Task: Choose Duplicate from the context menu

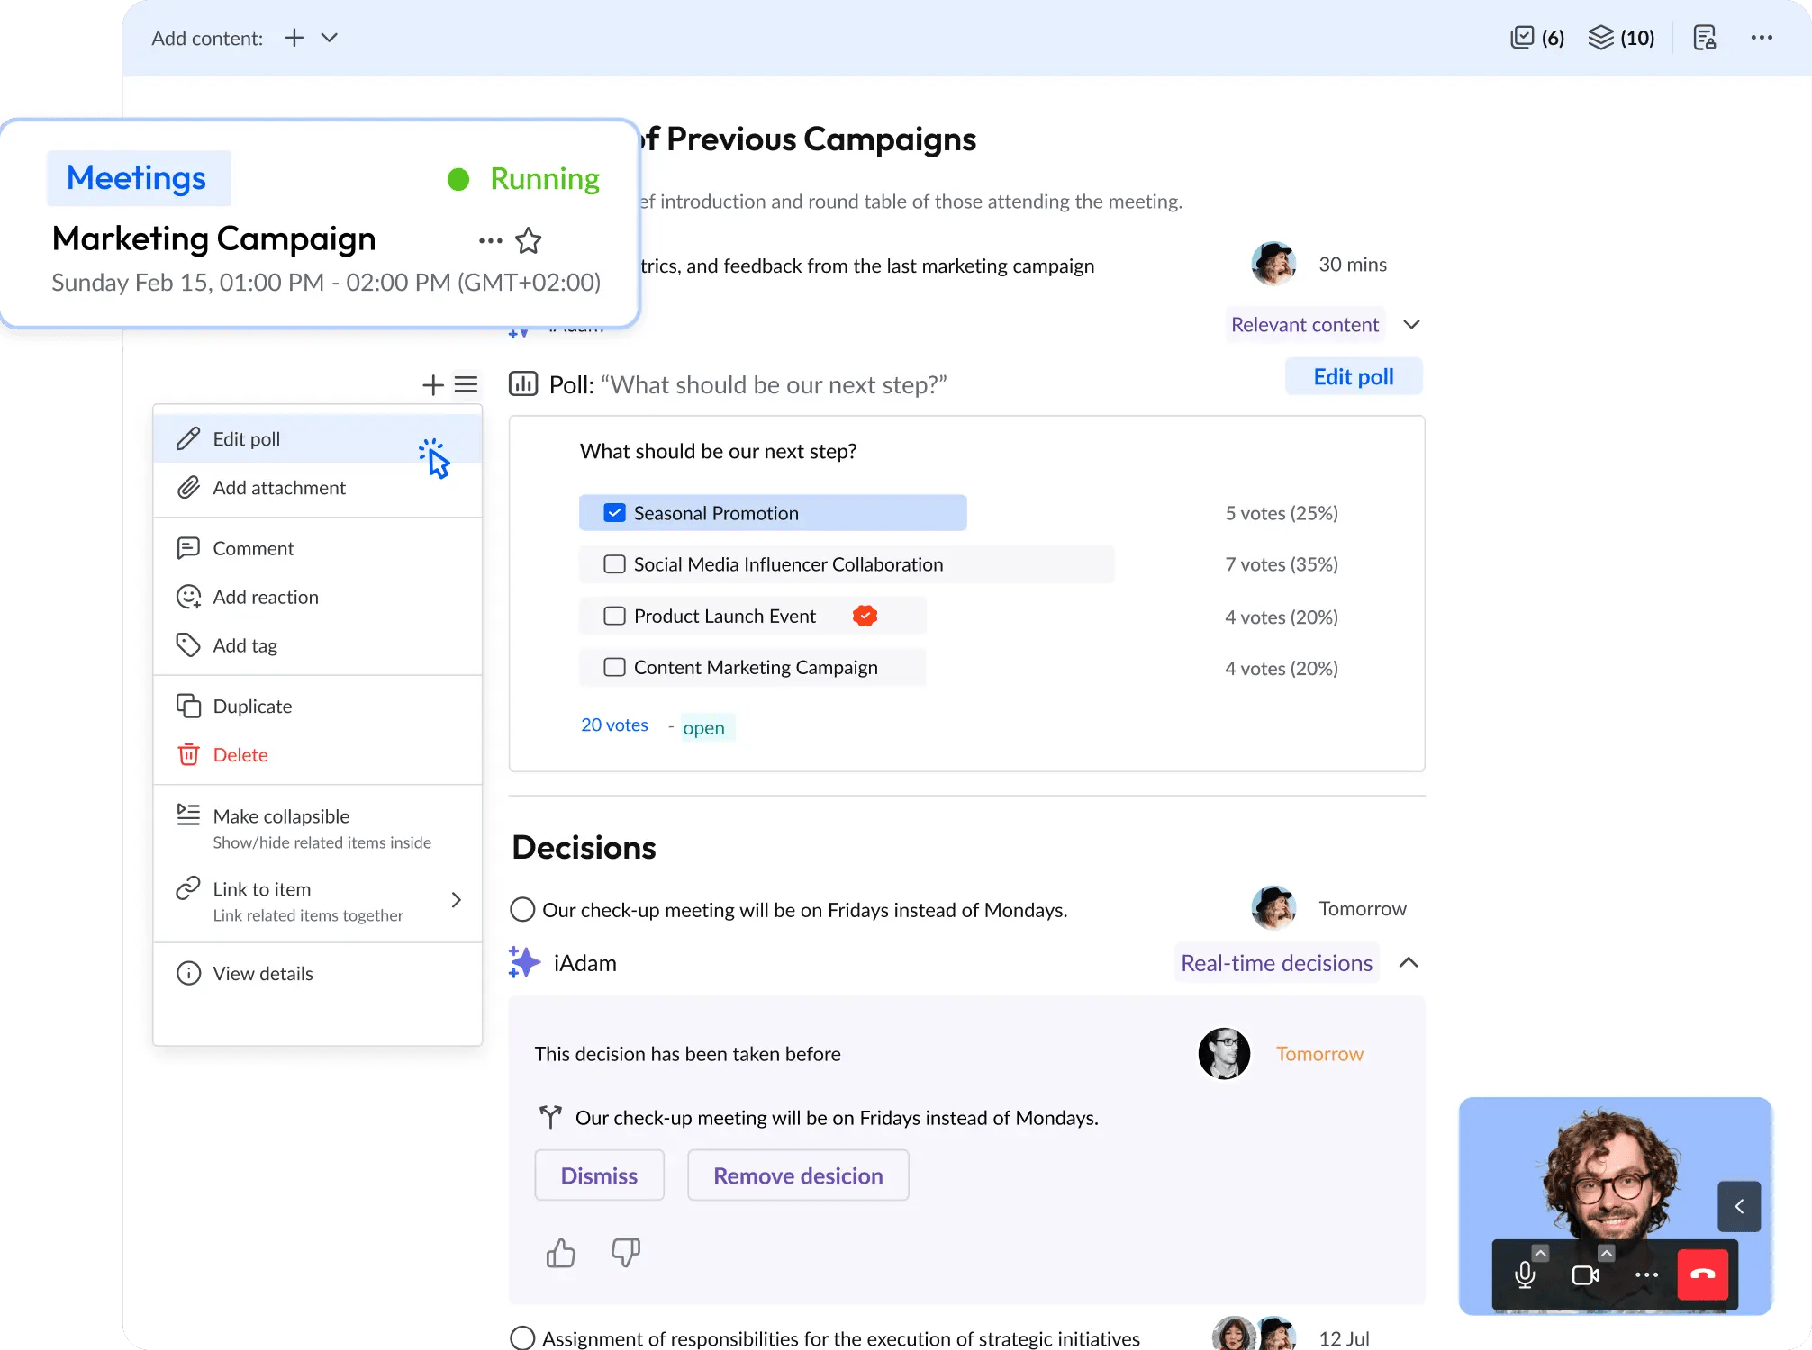Action: 252,706
